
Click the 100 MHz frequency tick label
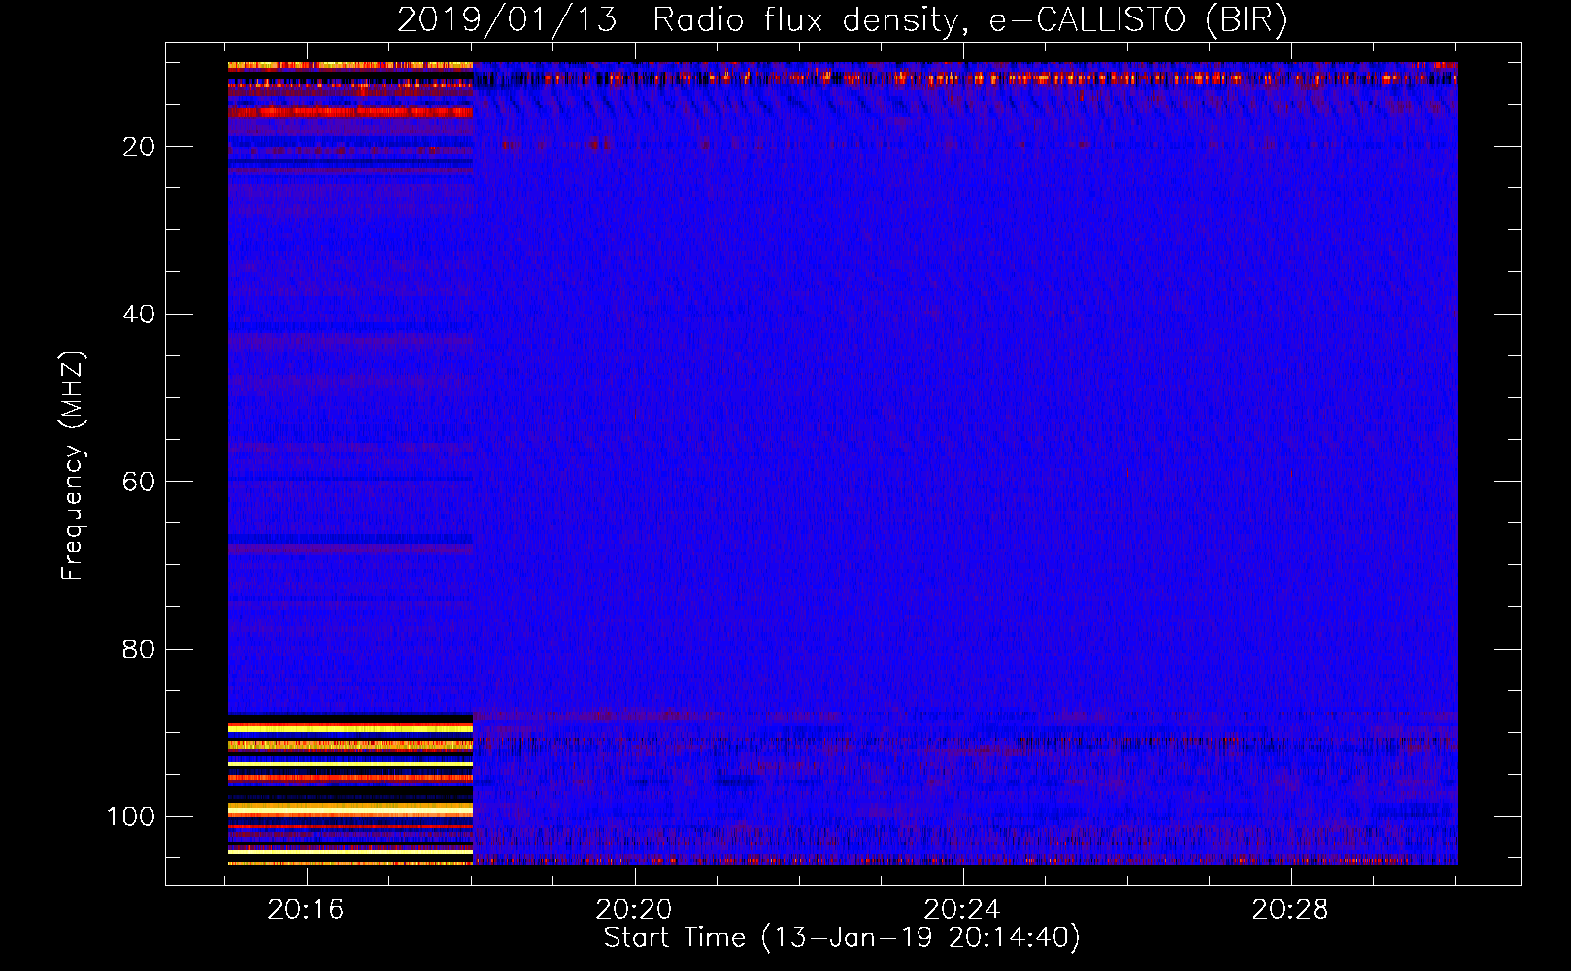(x=131, y=817)
